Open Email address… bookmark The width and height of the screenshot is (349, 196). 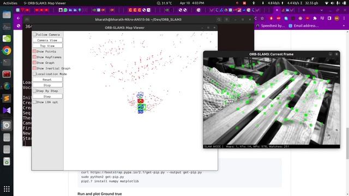click(x=304, y=26)
